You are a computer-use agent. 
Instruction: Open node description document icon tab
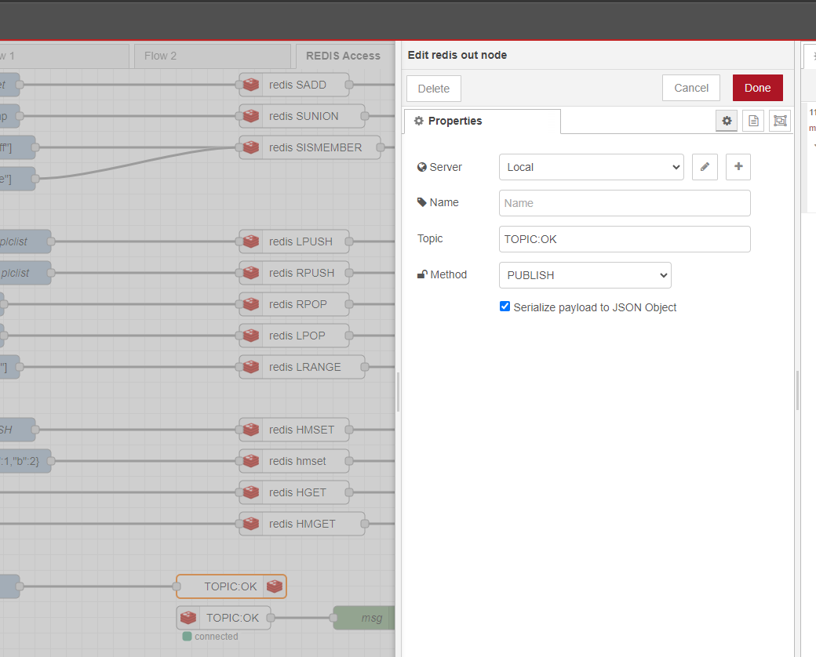point(753,121)
